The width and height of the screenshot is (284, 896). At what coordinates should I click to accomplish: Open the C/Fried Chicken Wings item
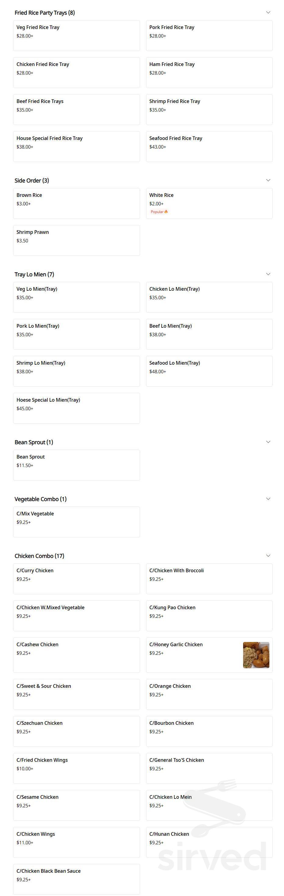pos(76,768)
